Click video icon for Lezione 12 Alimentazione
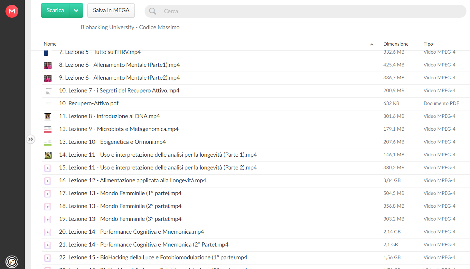The height and width of the screenshot is (269, 470). (x=48, y=181)
